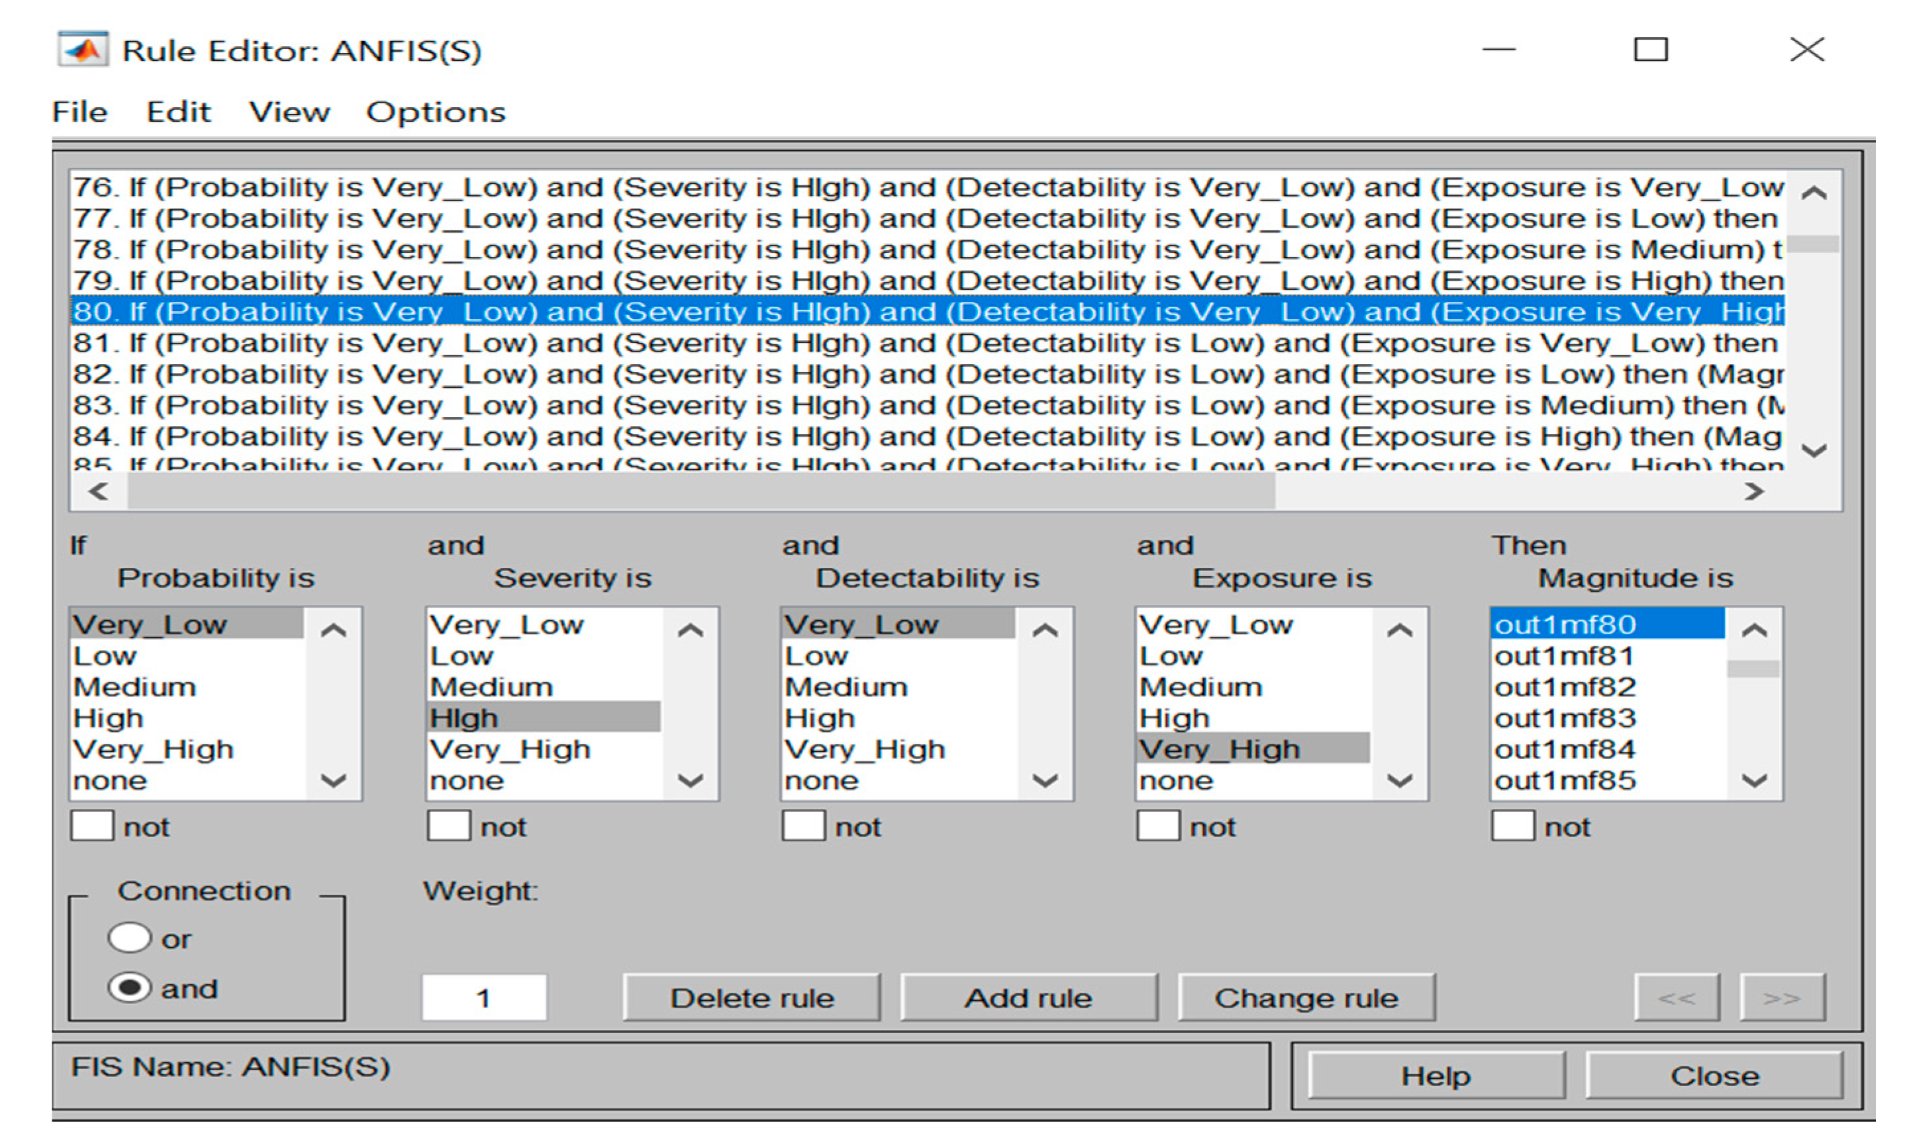The width and height of the screenshot is (1913, 1147).
Task: Open the Options menu
Action: click(x=435, y=112)
